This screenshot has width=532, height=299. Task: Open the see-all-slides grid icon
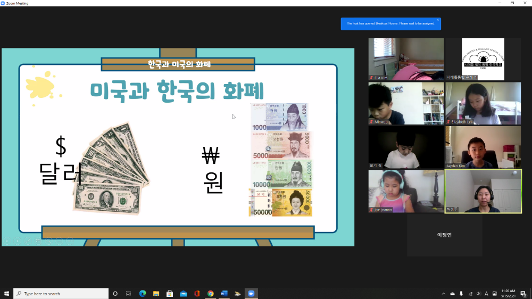point(38,240)
